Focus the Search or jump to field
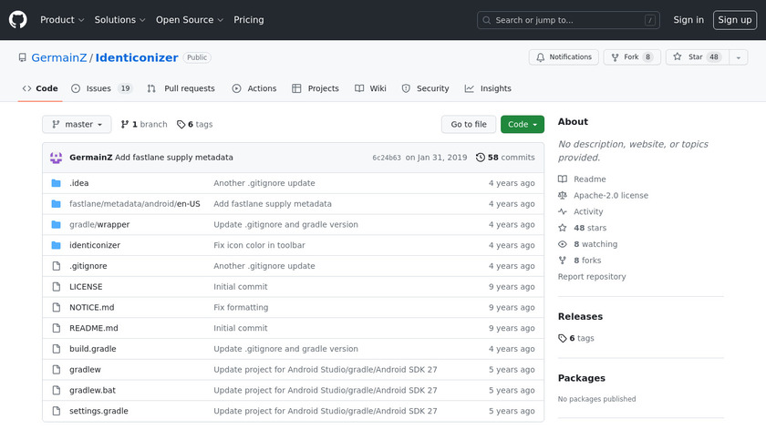 [x=568, y=20]
